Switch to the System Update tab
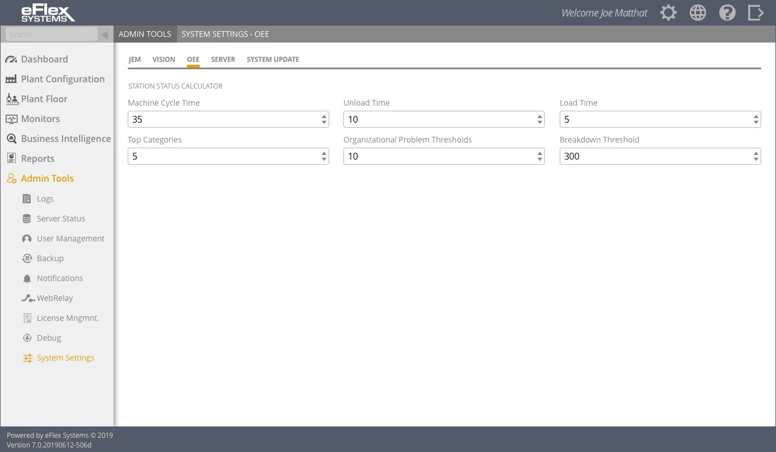Viewport: 776px width, 452px height. coord(272,59)
